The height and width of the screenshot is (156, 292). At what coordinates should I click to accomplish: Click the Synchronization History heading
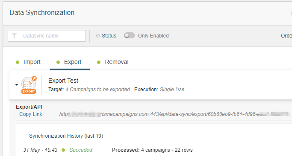click(66, 136)
